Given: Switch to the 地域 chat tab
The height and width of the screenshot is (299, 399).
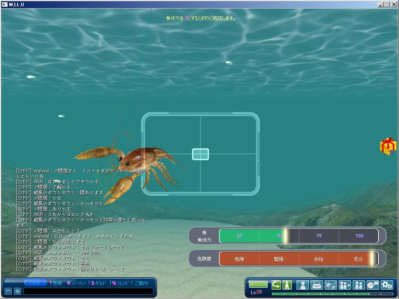Looking at the screenshot, I should (56, 283).
